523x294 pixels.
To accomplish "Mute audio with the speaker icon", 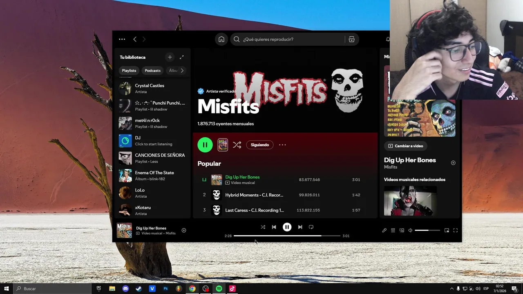I will click(x=410, y=230).
